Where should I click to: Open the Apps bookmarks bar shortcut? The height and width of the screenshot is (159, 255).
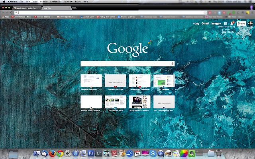6,17
